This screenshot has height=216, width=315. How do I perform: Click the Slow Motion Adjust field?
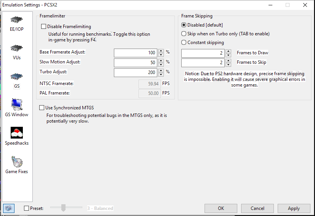[136, 63]
